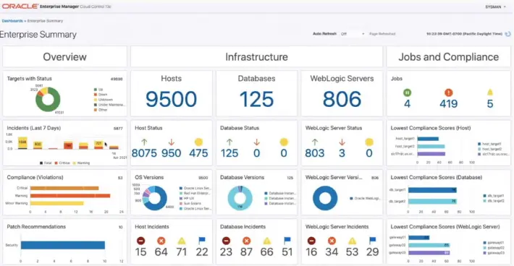Image resolution: width=514 pixels, height=266 pixels.
Task: Click the 950 hosts down count
Action: pyautogui.click(x=171, y=153)
